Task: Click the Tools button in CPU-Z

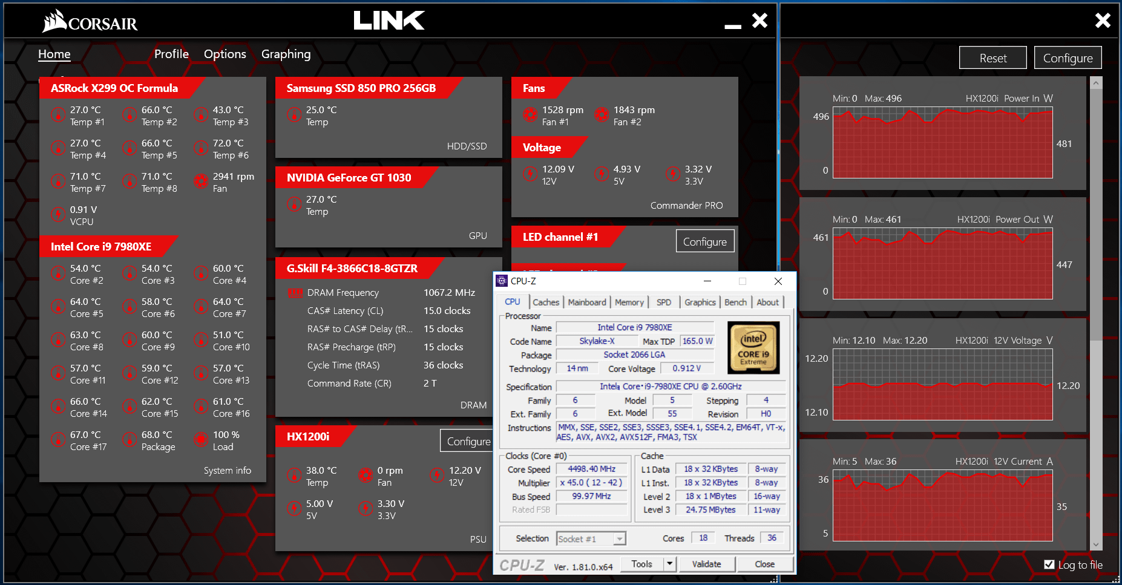Action: coord(642,564)
